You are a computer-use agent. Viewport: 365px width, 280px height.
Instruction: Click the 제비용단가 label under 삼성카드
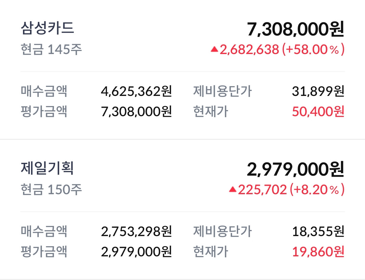222,91
